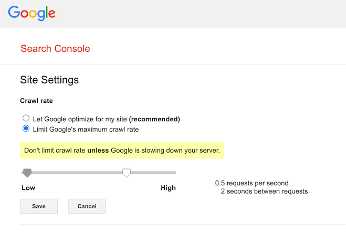
Task: Click the slider track between the two handles
Action: (77, 173)
